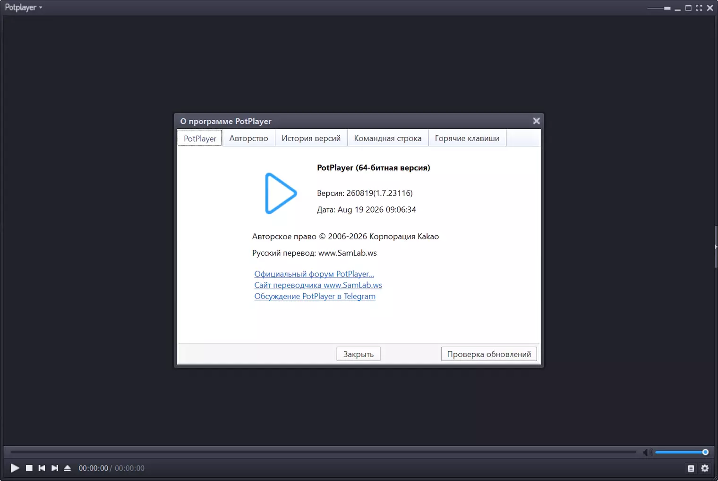Viewport: 718px width, 481px height.
Task: Visit the Сайт переводчика www.SamLab.ws link
Action: [x=318, y=285]
